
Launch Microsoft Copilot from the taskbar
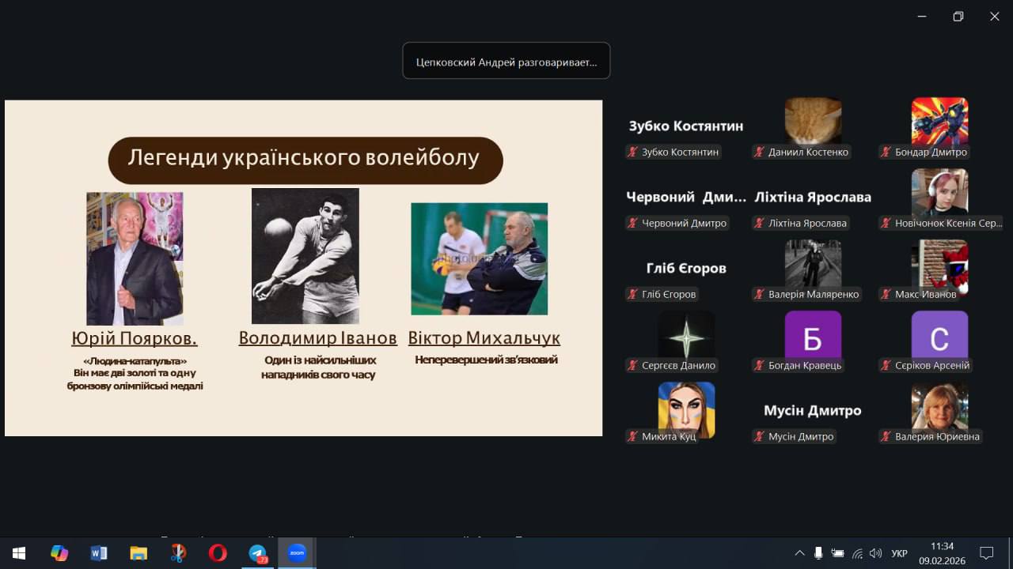[x=59, y=553]
